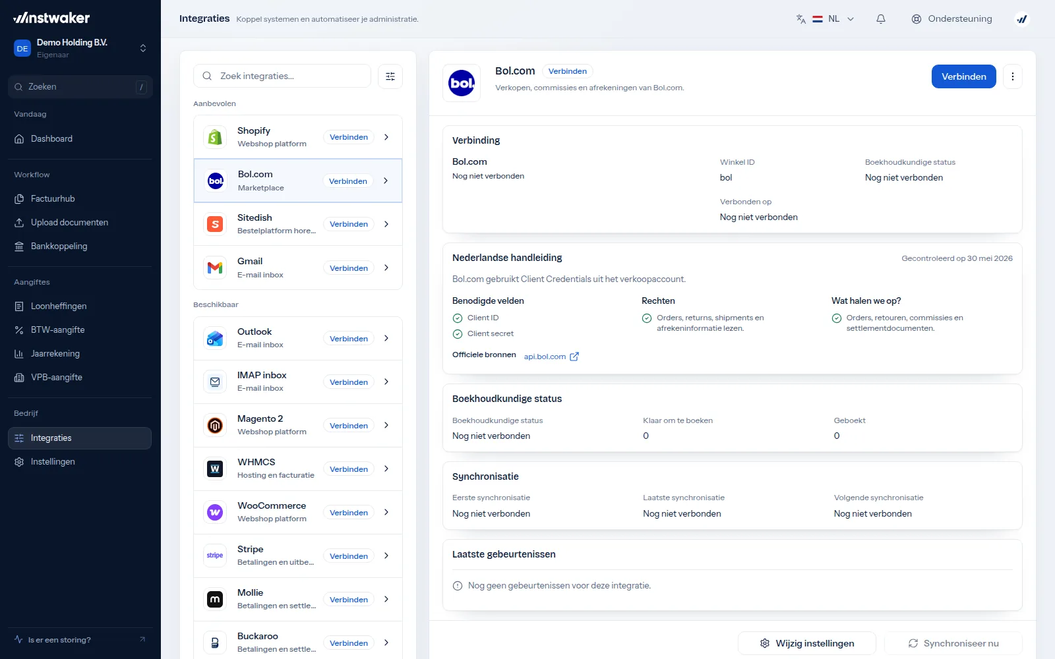Click the translate language icon

[x=801, y=19]
